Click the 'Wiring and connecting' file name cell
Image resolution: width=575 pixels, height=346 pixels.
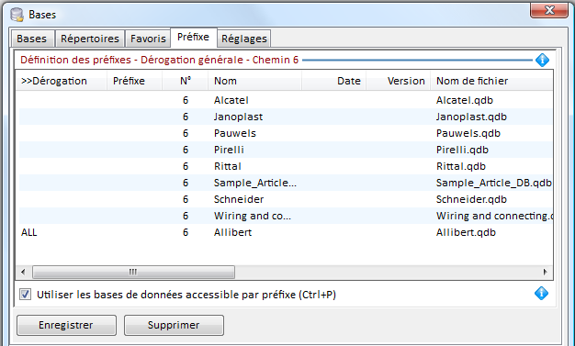tap(494, 216)
